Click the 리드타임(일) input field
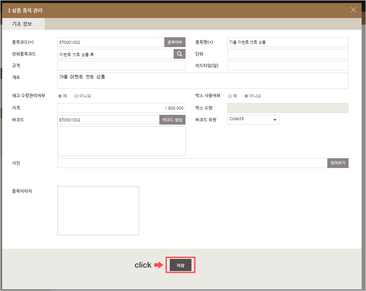 tap(288, 66)
